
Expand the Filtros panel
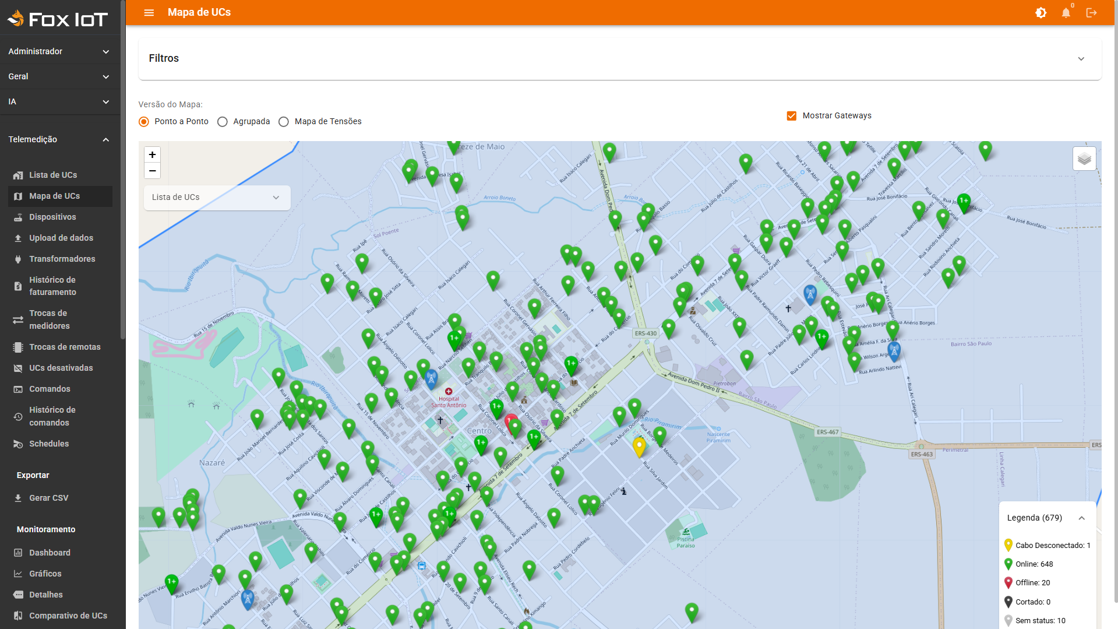pyautogui.click(x=619, y=58)
